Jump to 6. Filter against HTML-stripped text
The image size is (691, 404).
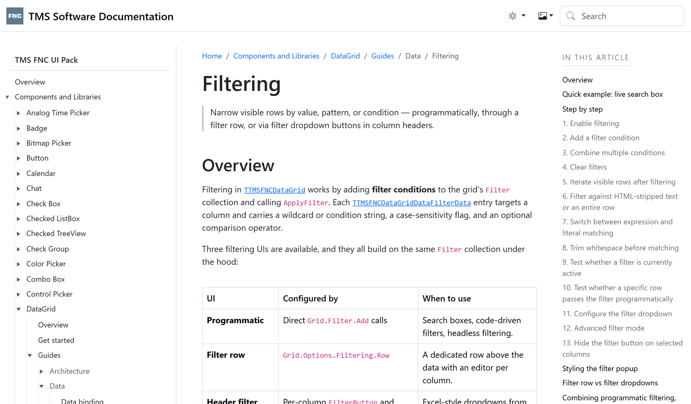tap(620, 202)
